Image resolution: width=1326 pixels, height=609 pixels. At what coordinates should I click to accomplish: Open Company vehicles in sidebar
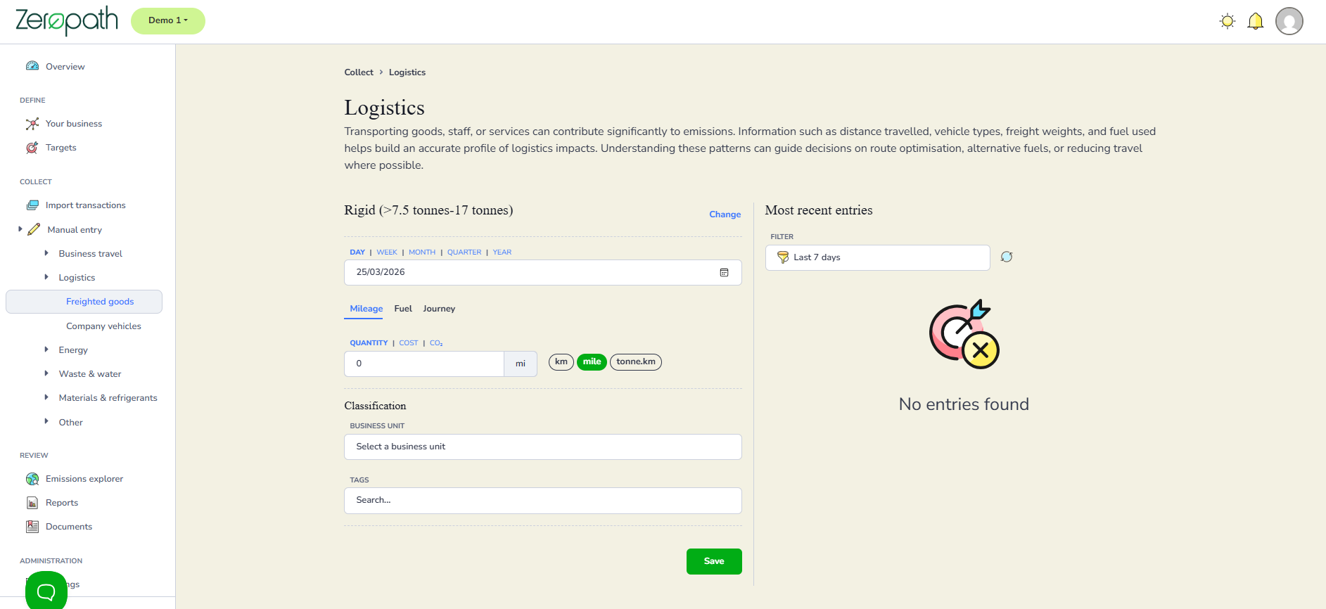[x=103, y=326]
